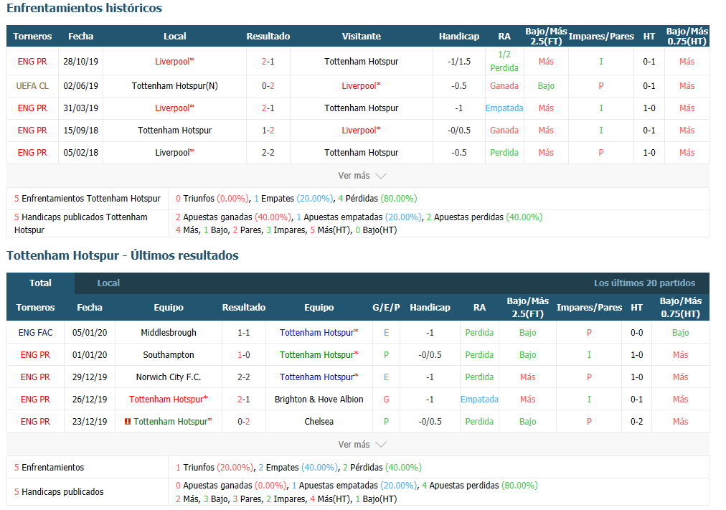Click the 0 Triunfos (0.00%) summary text
This screenshot has width=726, height=510.
[212, 199]
